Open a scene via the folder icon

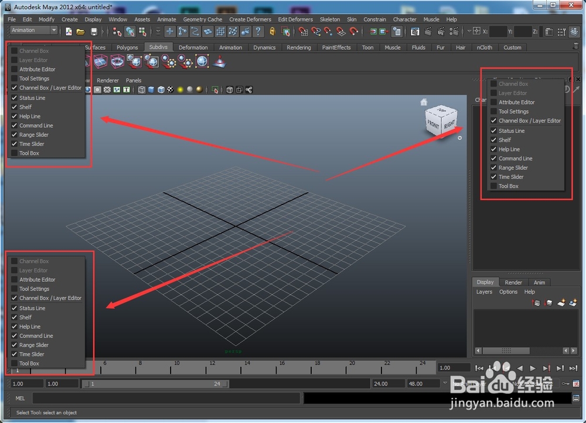pos(81,32)
